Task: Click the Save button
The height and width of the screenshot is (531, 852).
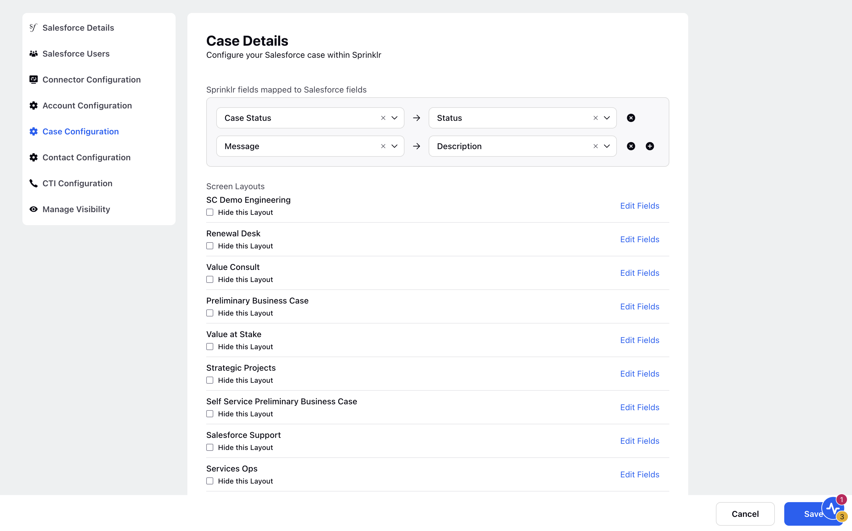Action: click(813, 514)
